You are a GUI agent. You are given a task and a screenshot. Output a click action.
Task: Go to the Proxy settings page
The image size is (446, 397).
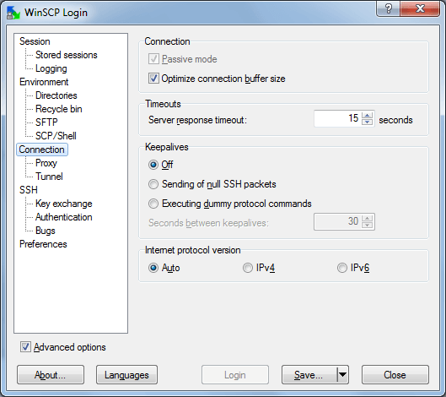[x=46, y=163]
